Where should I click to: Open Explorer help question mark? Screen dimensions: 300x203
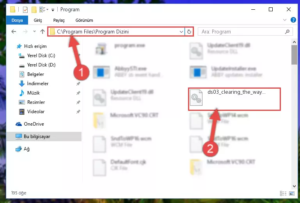293,20
